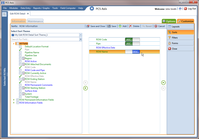Delete the current sort theme
199x139 pixels.
pos(134,26)
